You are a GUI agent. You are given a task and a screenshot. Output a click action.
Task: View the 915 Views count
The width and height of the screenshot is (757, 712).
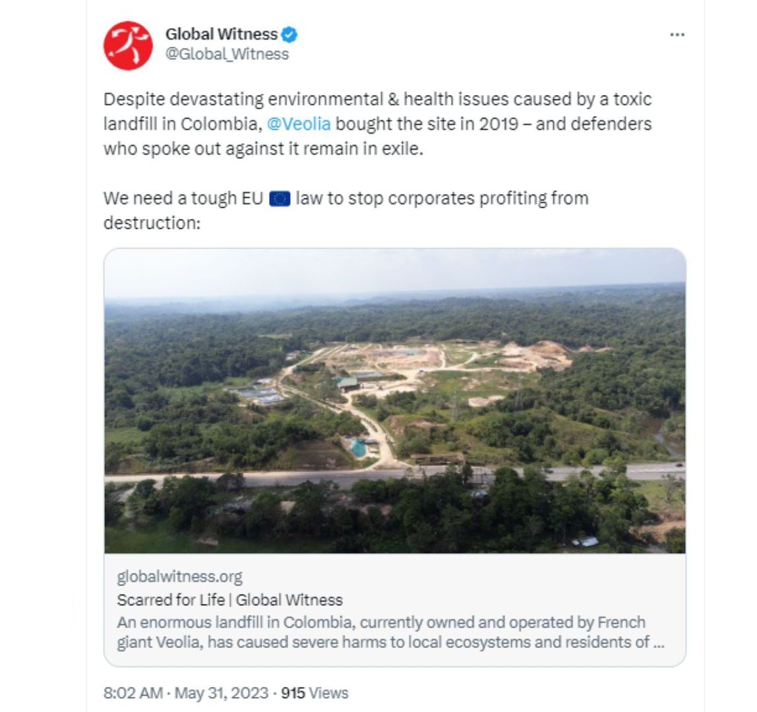(315, 693)
